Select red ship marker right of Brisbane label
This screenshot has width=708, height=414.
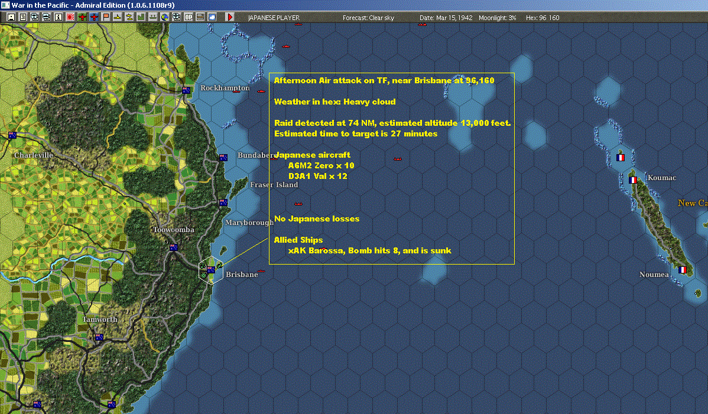click(x=261, y=272)
